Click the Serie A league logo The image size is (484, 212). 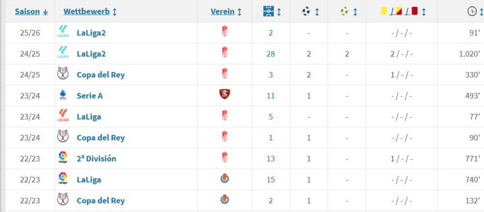[63, 95]
